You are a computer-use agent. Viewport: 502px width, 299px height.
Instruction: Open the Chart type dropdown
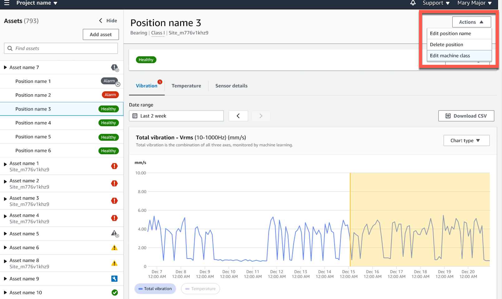coord(466,140)
